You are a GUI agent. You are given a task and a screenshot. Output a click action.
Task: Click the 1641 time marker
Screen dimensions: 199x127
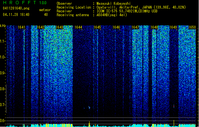point(22,27)
